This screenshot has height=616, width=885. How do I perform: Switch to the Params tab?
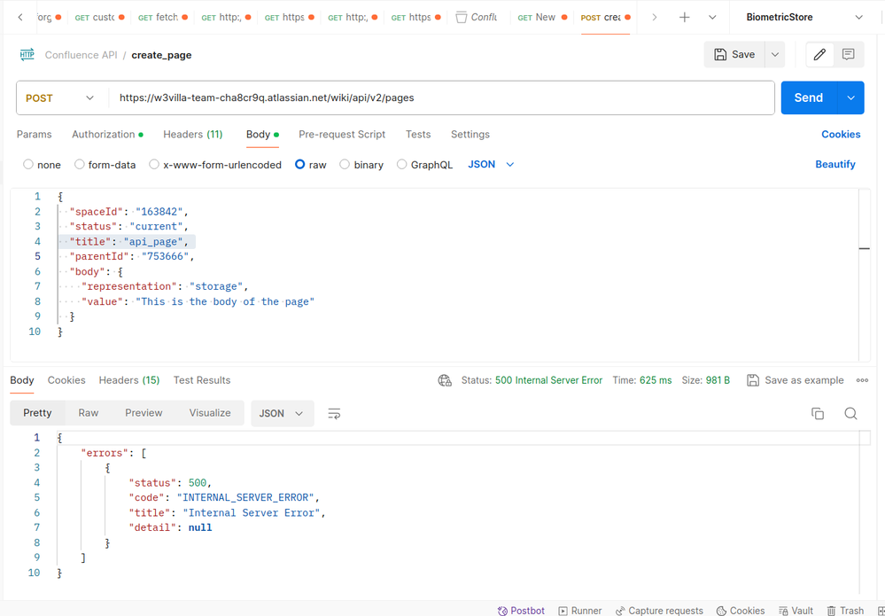[34, 135]
